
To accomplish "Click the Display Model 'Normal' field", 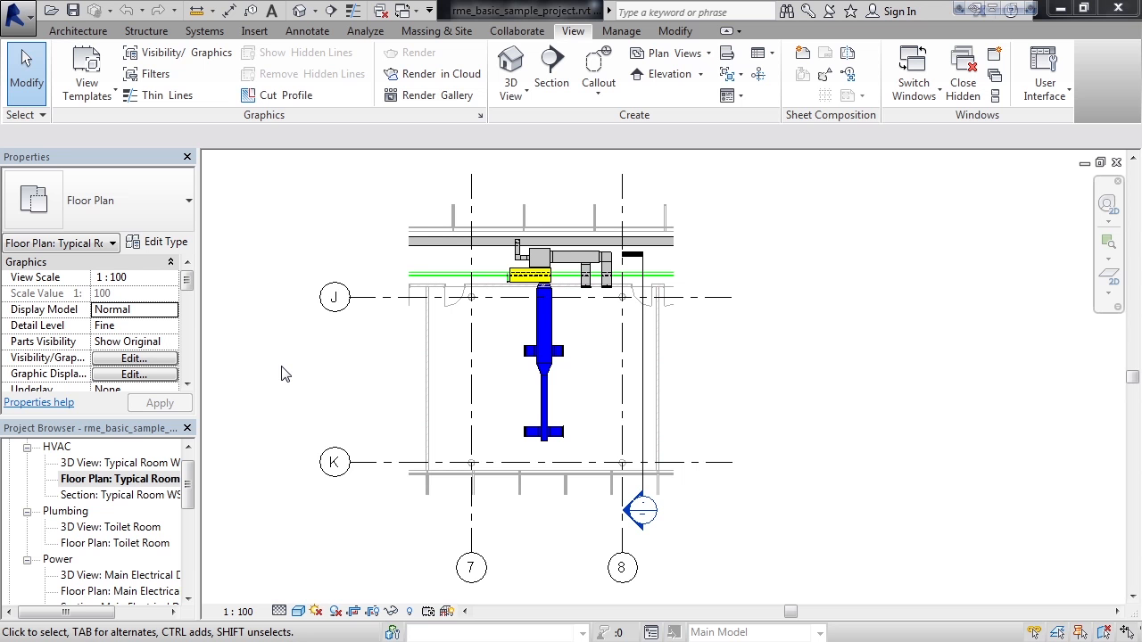I will coord(135,309).
